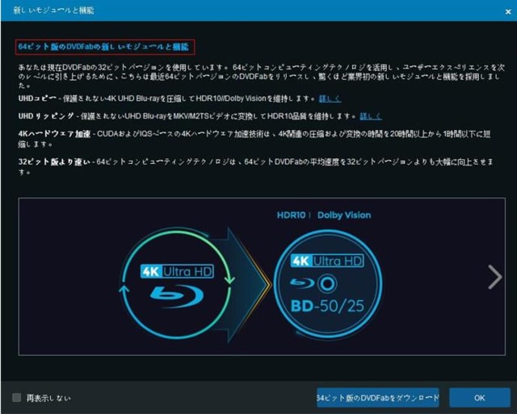Click the 新しいモジュールと機能 title bar text
The height and width of the screenshot is (414, 517).
[x=53, y=10]
